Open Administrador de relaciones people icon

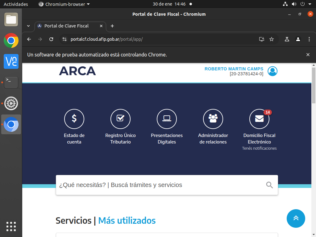point(213,119)
